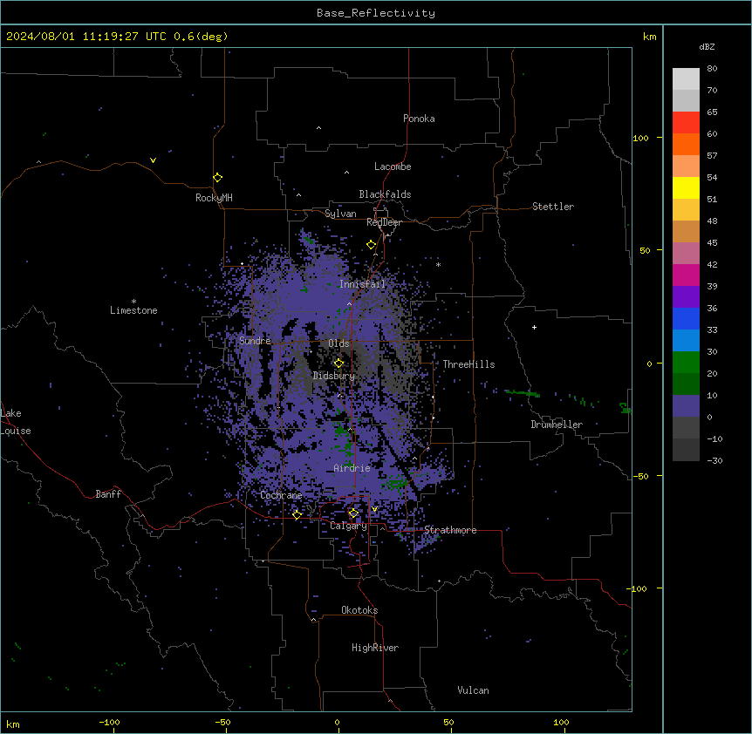Click the Sundre town label

tap(255, 341)
